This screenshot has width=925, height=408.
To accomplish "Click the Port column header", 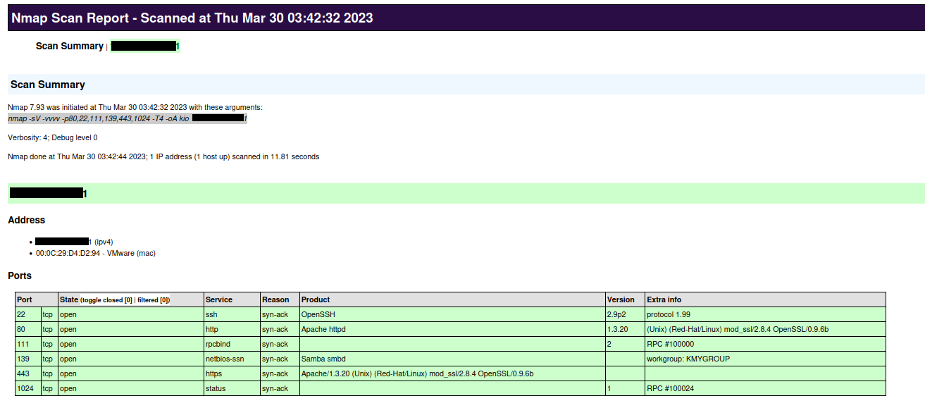I will (25, 299).
